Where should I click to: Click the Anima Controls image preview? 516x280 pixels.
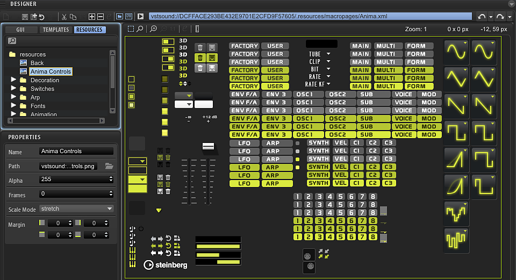point(313,157)
